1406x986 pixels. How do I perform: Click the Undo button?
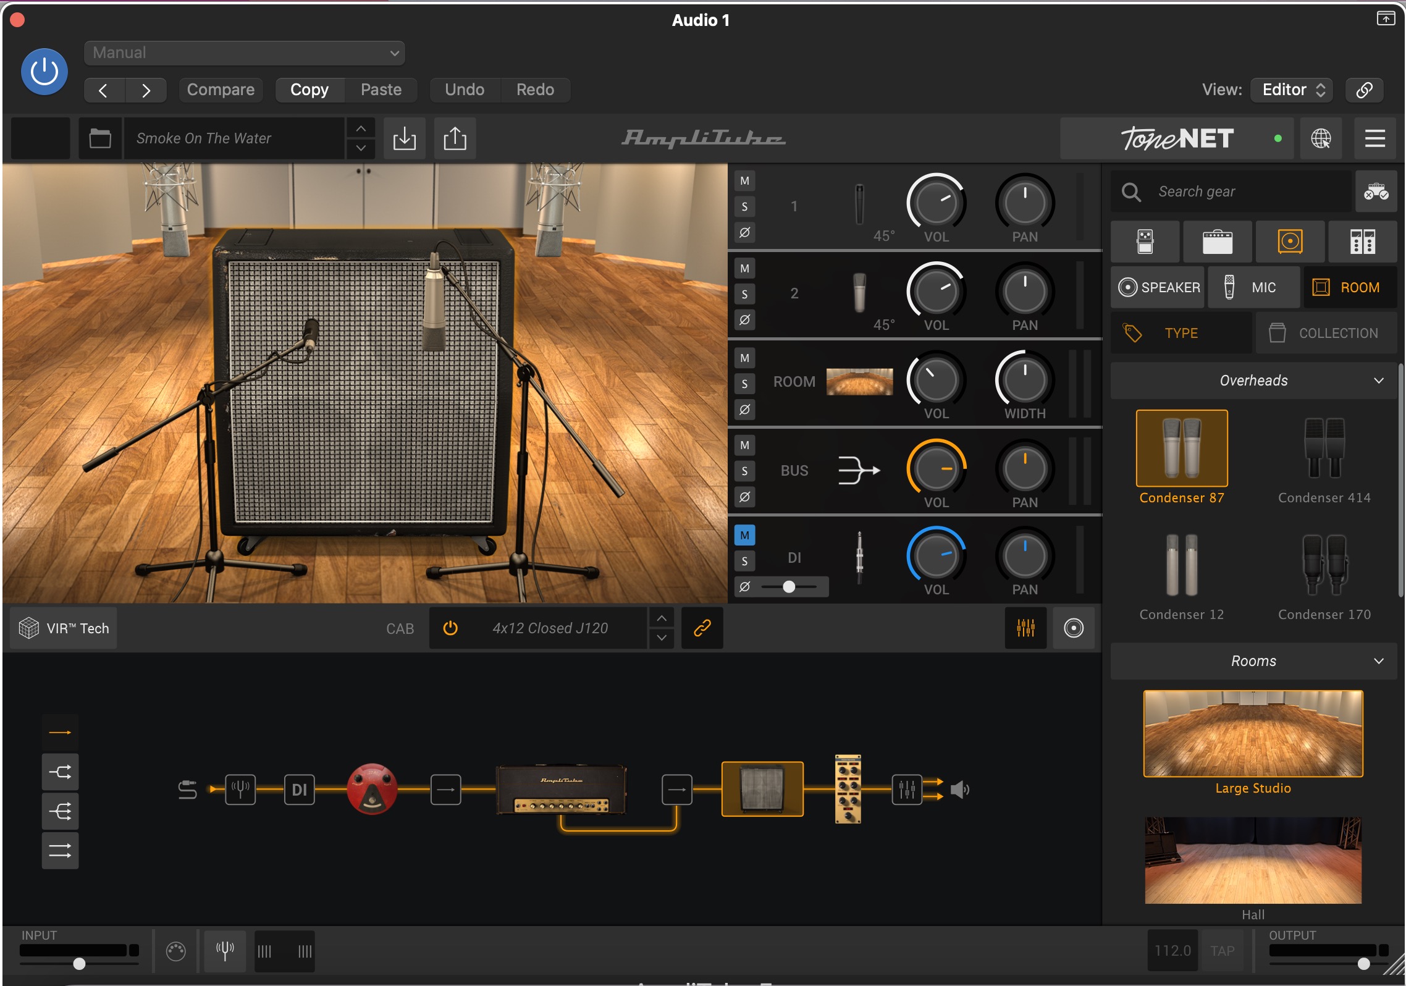pos(464,90)
